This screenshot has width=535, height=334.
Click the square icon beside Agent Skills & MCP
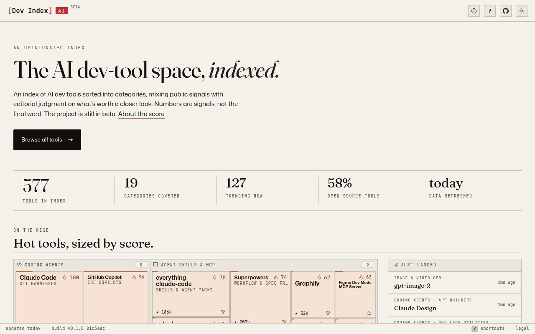coord(155,264)
